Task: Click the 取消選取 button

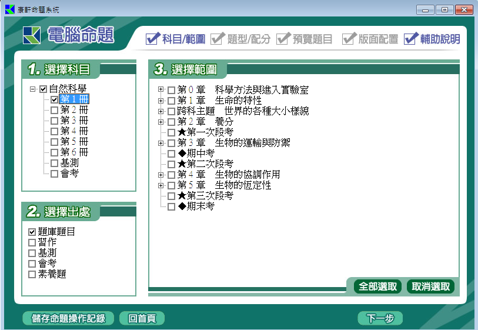Action: [430, 286]
